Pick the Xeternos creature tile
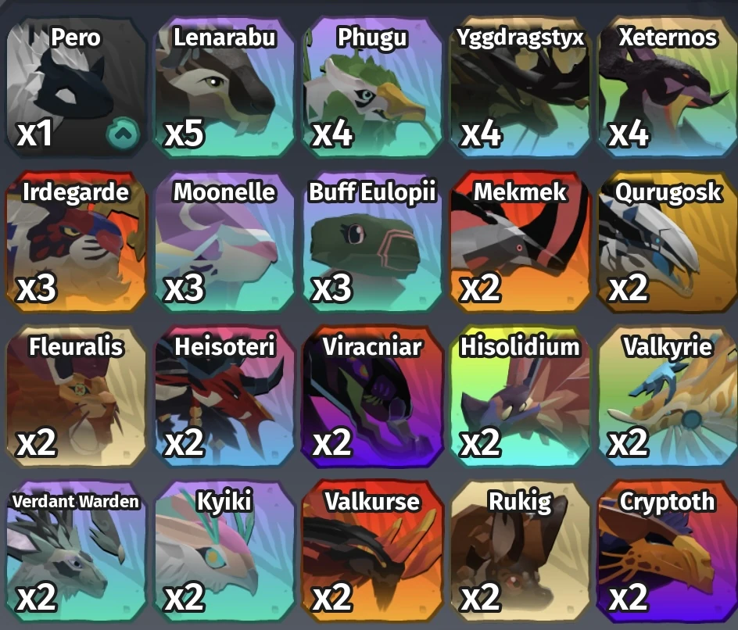 click(x=668, y=88)
